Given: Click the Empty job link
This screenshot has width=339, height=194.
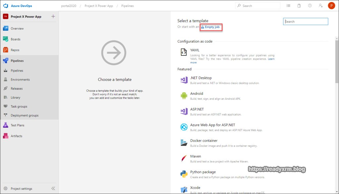Looking at the screenshot, I should pos(212,27).
